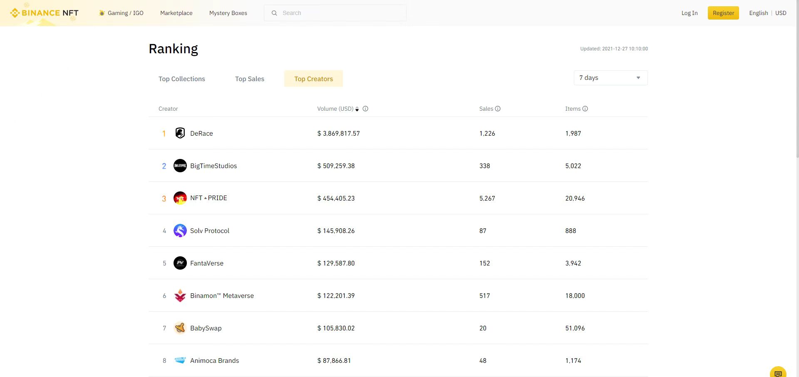This screenshot has width=799, height=377.
Task: Click the Solv Protocol avatar icon
Action: click(x=180, y=231)
